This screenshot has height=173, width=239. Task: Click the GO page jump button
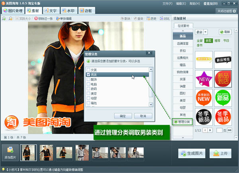tap(229, 130)
